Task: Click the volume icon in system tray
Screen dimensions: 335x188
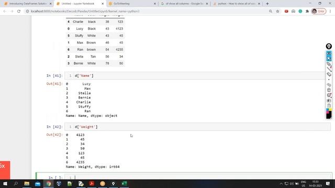Action: pyautogui.click(x=292, y=183)
